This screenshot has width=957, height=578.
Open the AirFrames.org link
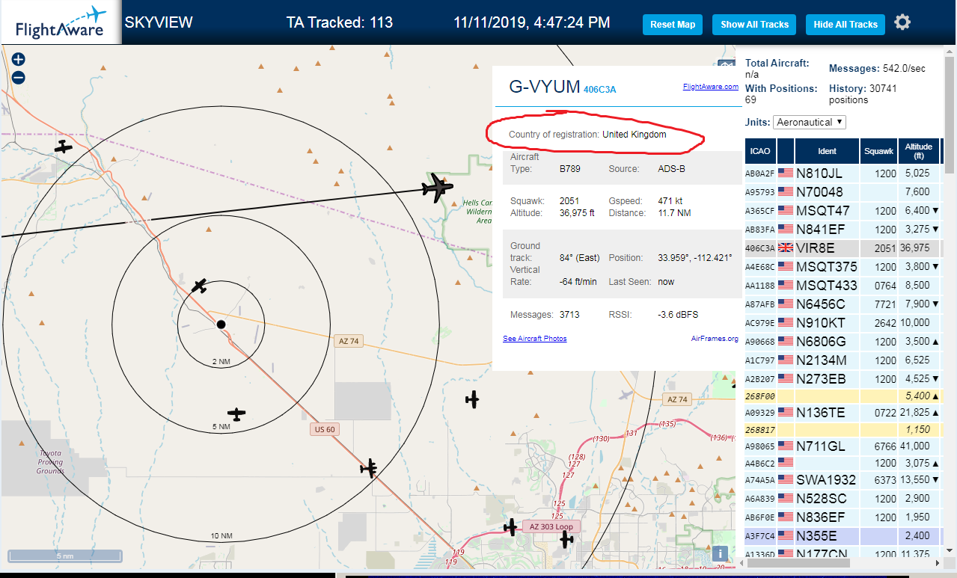pos(715,339)
